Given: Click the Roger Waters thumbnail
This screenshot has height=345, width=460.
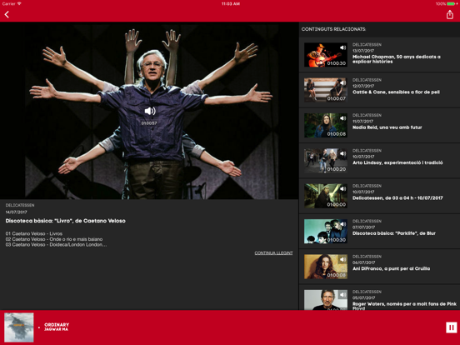Looking at the screenshot, I should tap(326, 300).
